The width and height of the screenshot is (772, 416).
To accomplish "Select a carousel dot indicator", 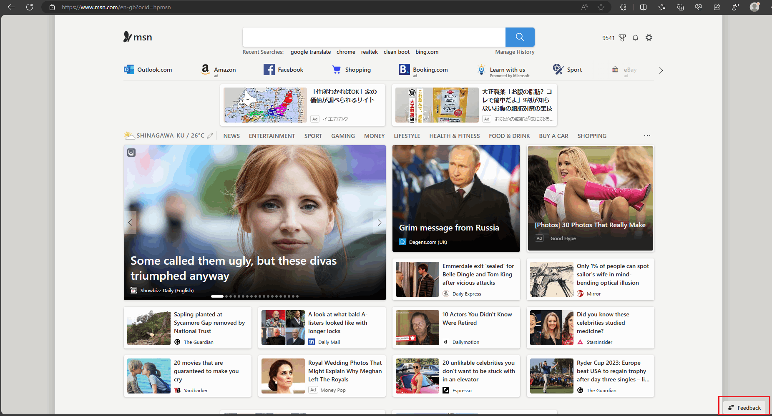I will (226, 296).
